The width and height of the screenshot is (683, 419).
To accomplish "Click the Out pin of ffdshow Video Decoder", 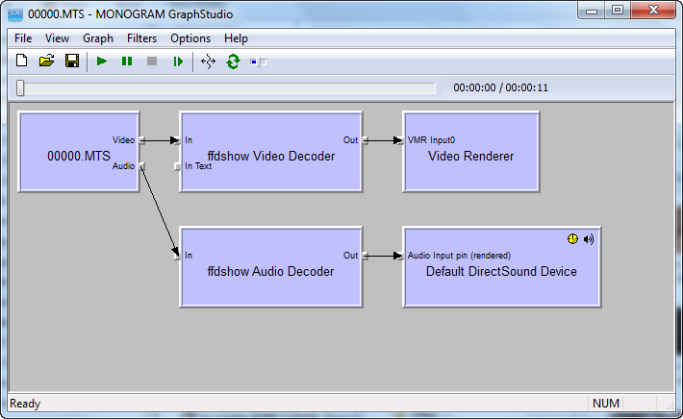I will [x=365, y=140].
